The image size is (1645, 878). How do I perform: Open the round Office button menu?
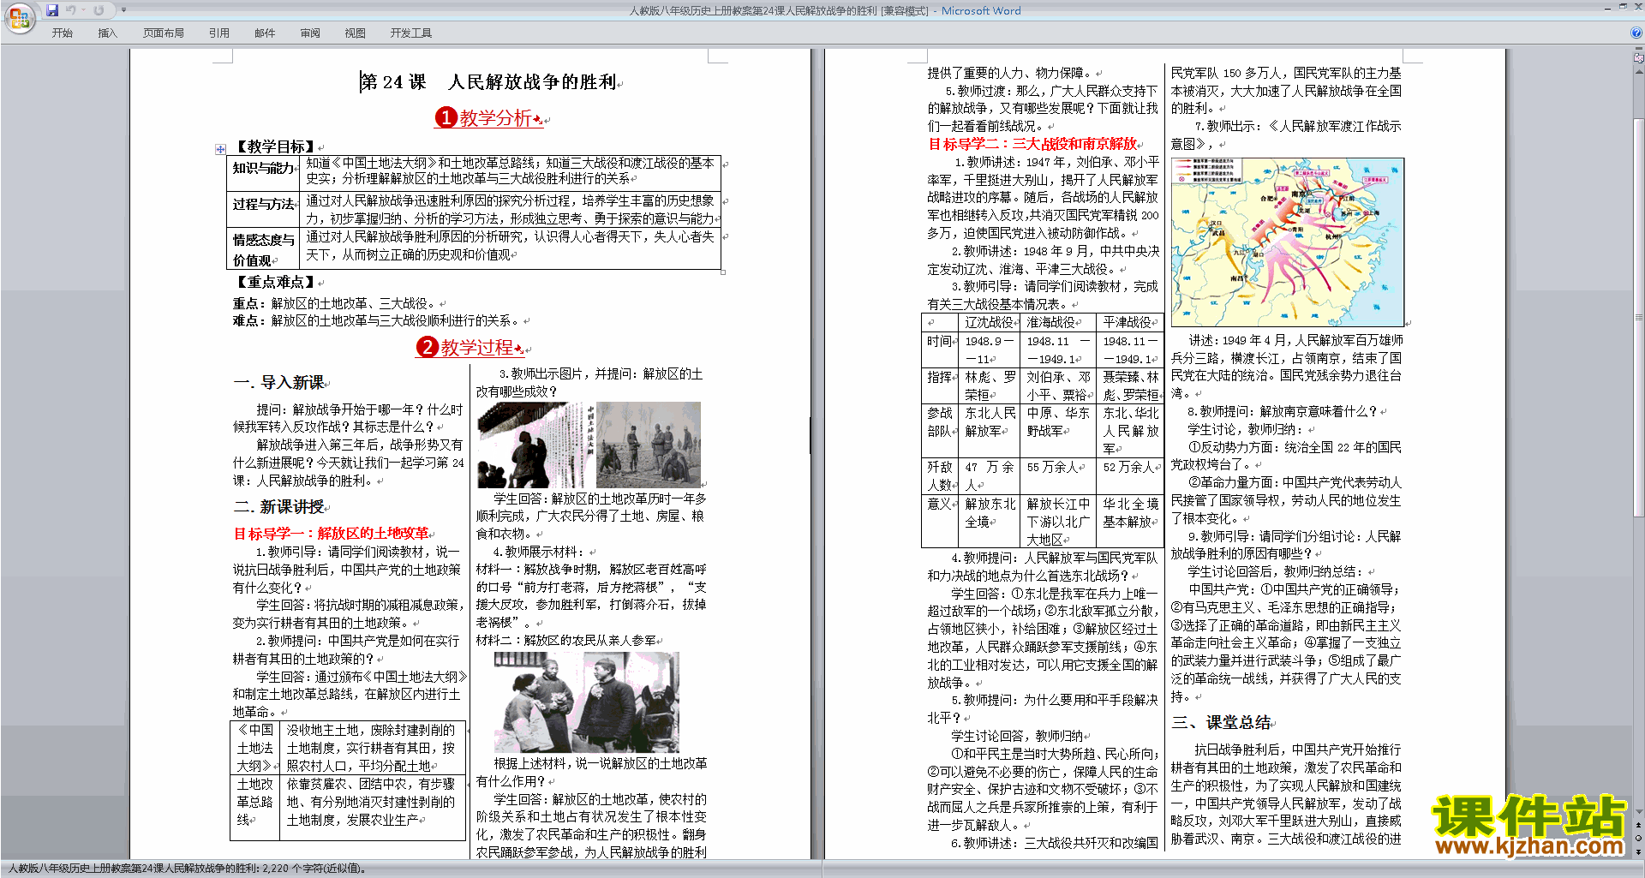pyautogui.click(x=19, y=18)
